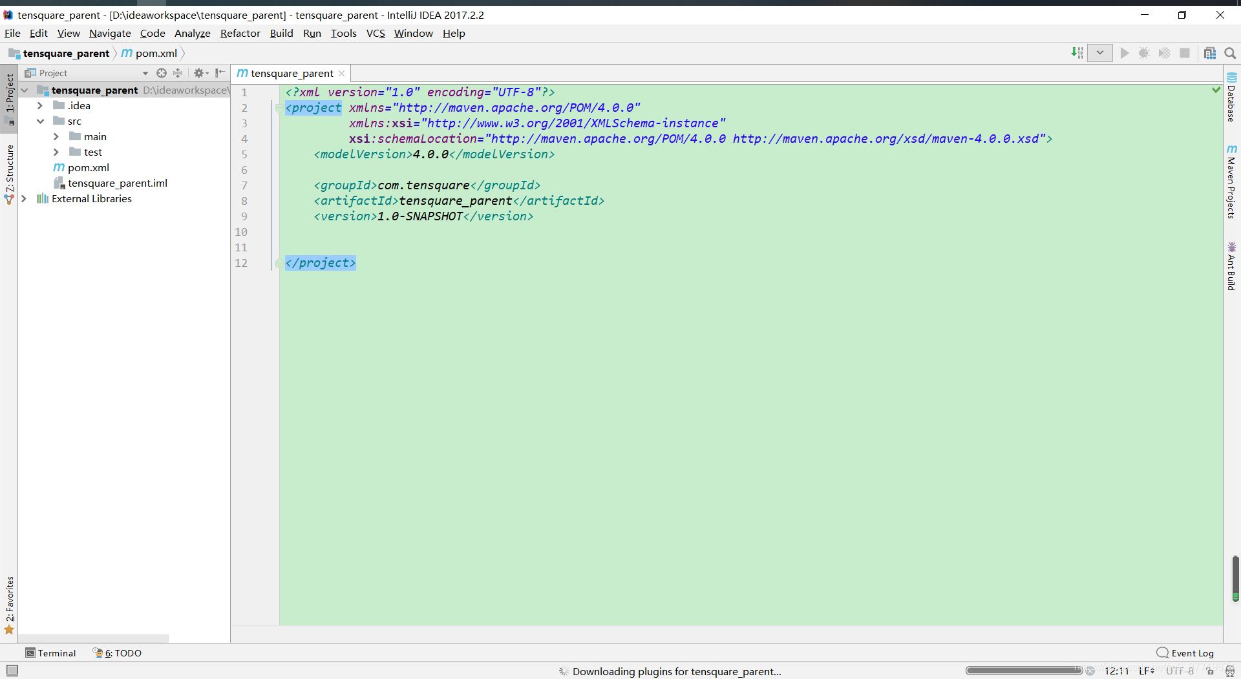Open the Database tool window

coord(1232,98)
